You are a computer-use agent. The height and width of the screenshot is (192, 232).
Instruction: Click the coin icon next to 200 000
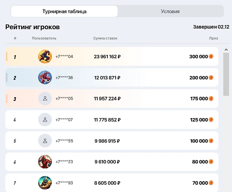coord(211,77)
